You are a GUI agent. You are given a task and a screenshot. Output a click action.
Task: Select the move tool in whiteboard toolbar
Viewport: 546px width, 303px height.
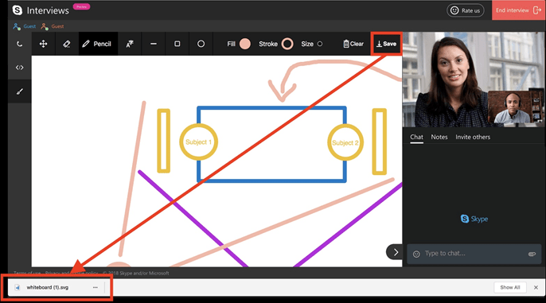[x=43, y=44]
